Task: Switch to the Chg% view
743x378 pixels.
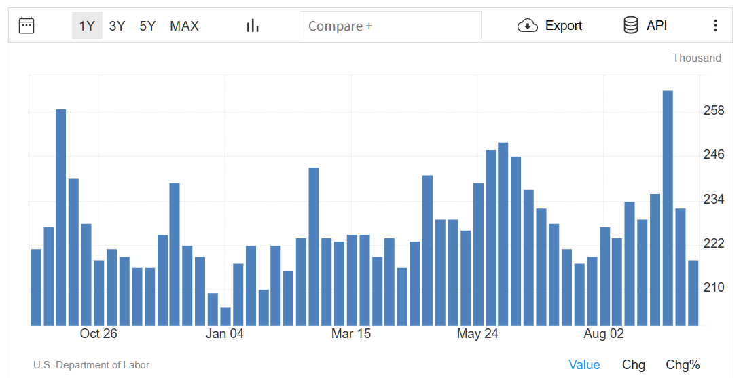Action: pyautogui.click(x=683, y=365)
